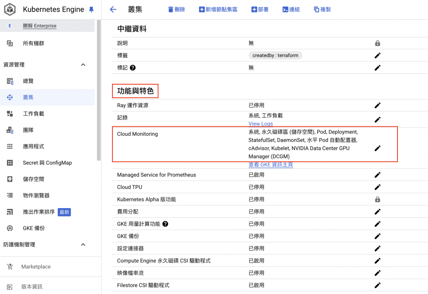Viewport: 428px width, 294px height.
Task: Click the createdby : terraform label chip
Action: pyautogui.click(x=275, y=55)
